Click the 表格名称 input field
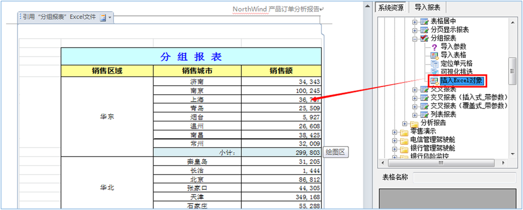523x210 pixels. pyautogui.click(x=465, y=177)
